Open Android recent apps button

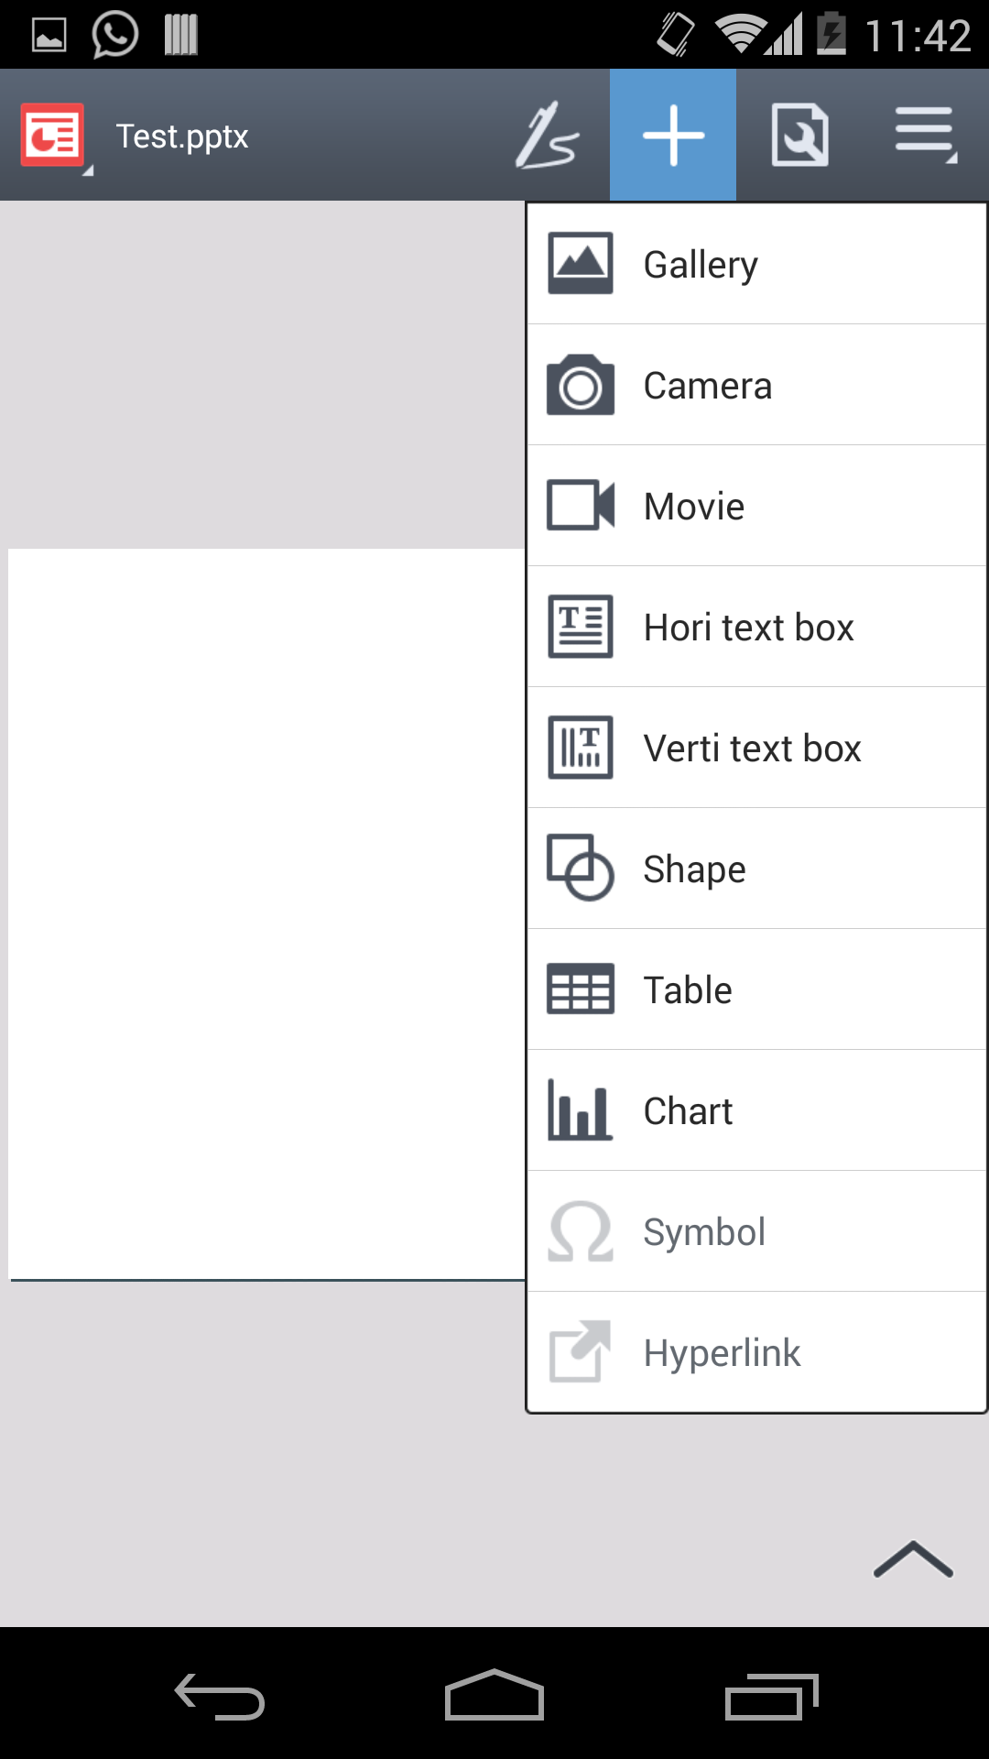click(x=771, y=1696)
